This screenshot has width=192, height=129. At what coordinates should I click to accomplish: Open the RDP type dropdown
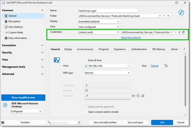107,73
